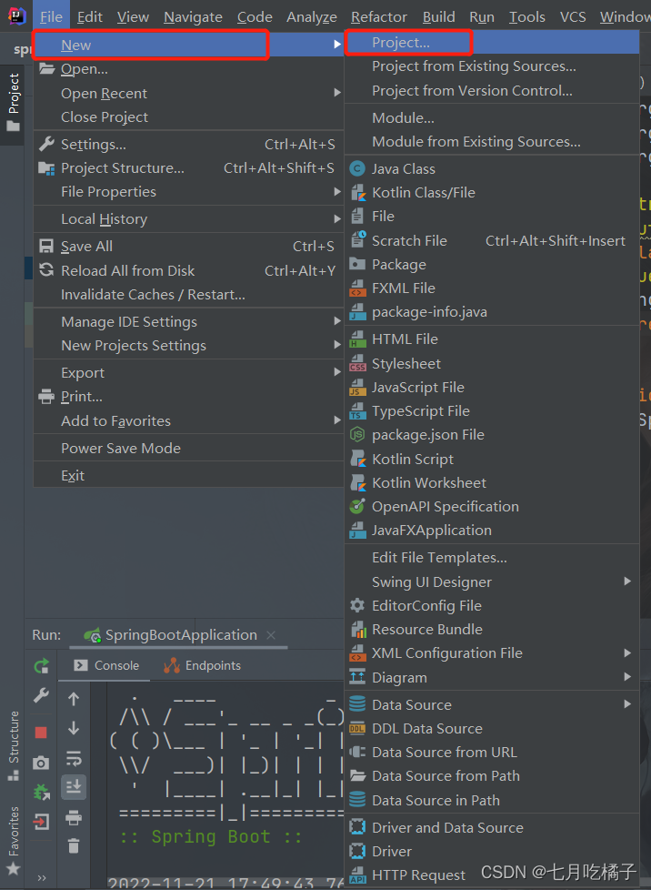Open the Build menu
This screenshot has height=890, width=651.
(439, 17)
